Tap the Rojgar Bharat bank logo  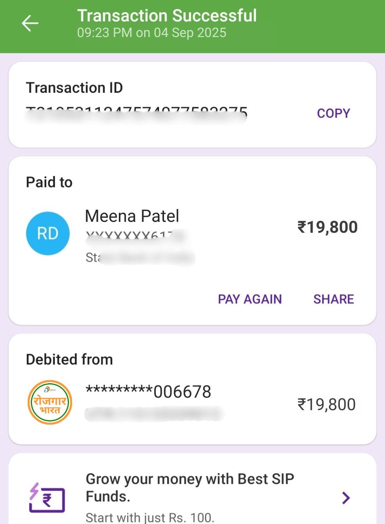coord(50,402)
